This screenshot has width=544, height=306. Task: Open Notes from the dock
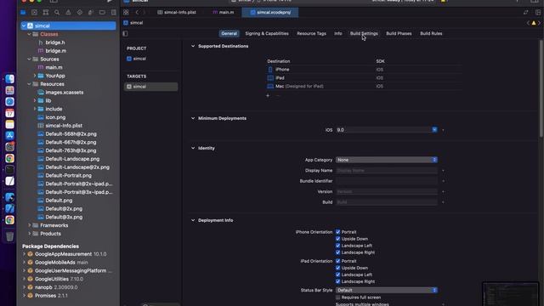point(9,124)
